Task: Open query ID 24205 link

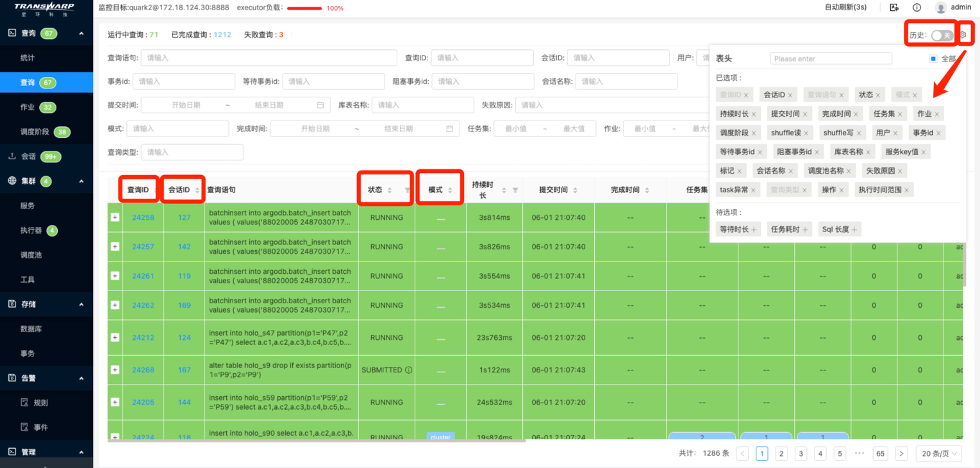Action: [143, 403]
